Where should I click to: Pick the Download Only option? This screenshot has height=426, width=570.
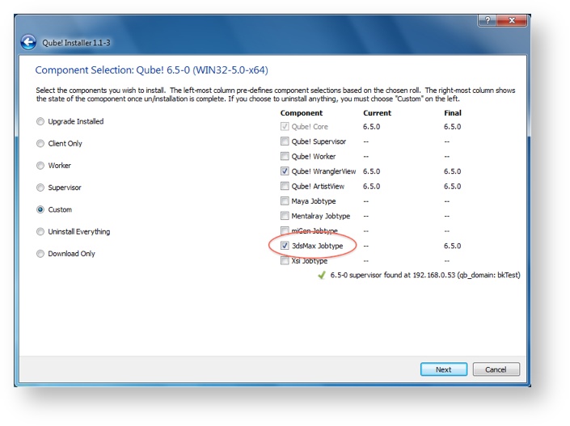click(40, 254)
